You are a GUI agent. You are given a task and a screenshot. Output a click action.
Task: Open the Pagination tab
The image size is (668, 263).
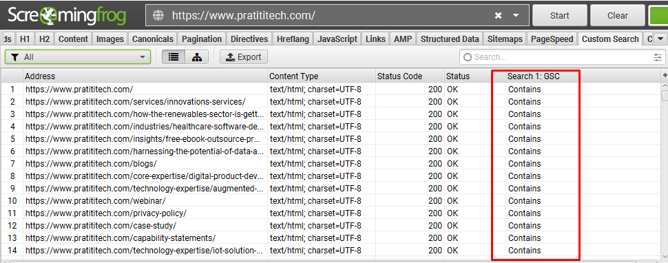pos(202,39)
